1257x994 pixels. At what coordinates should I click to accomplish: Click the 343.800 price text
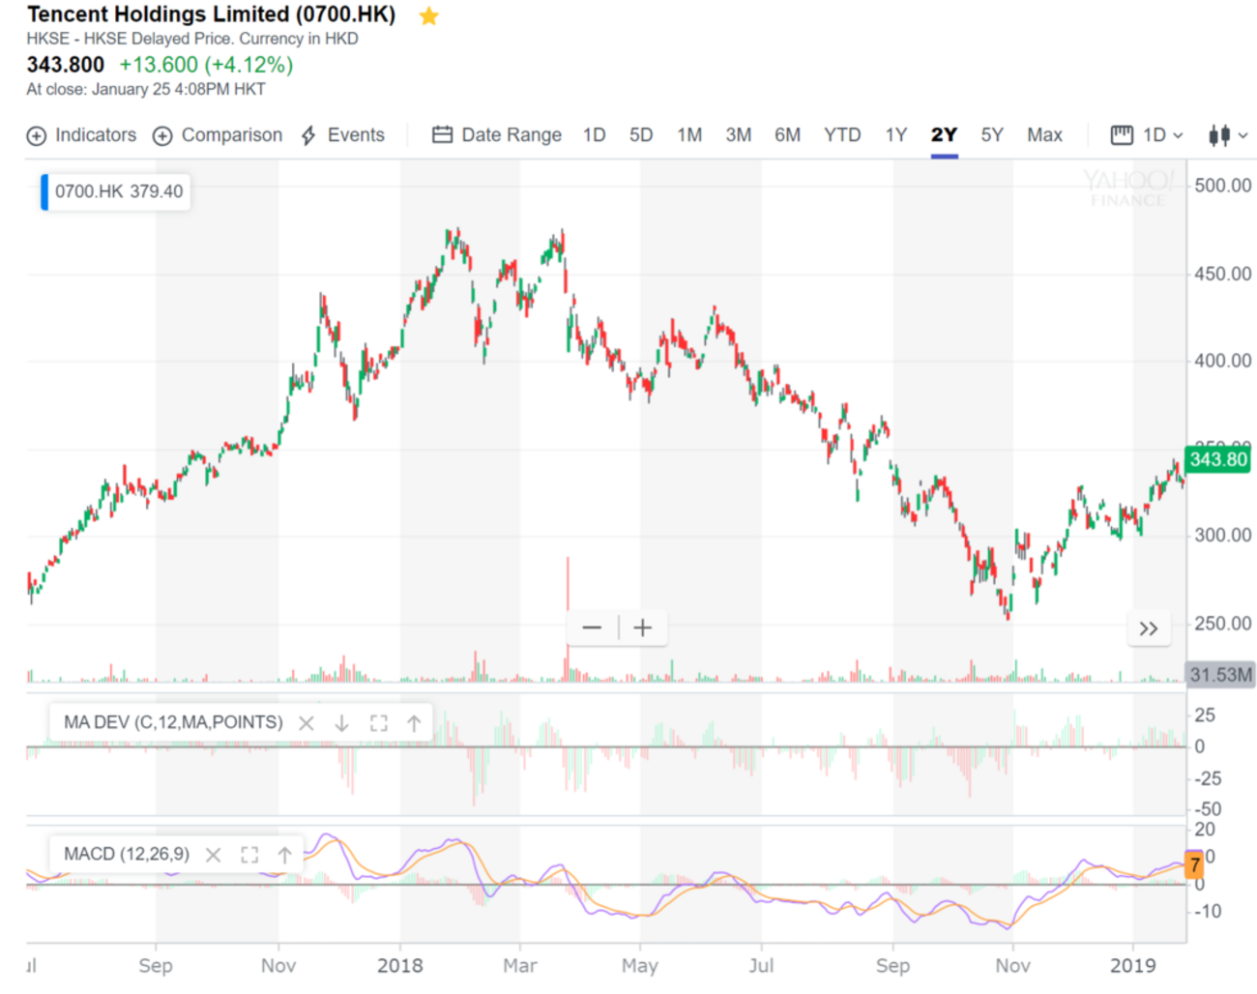coord(65,65)
